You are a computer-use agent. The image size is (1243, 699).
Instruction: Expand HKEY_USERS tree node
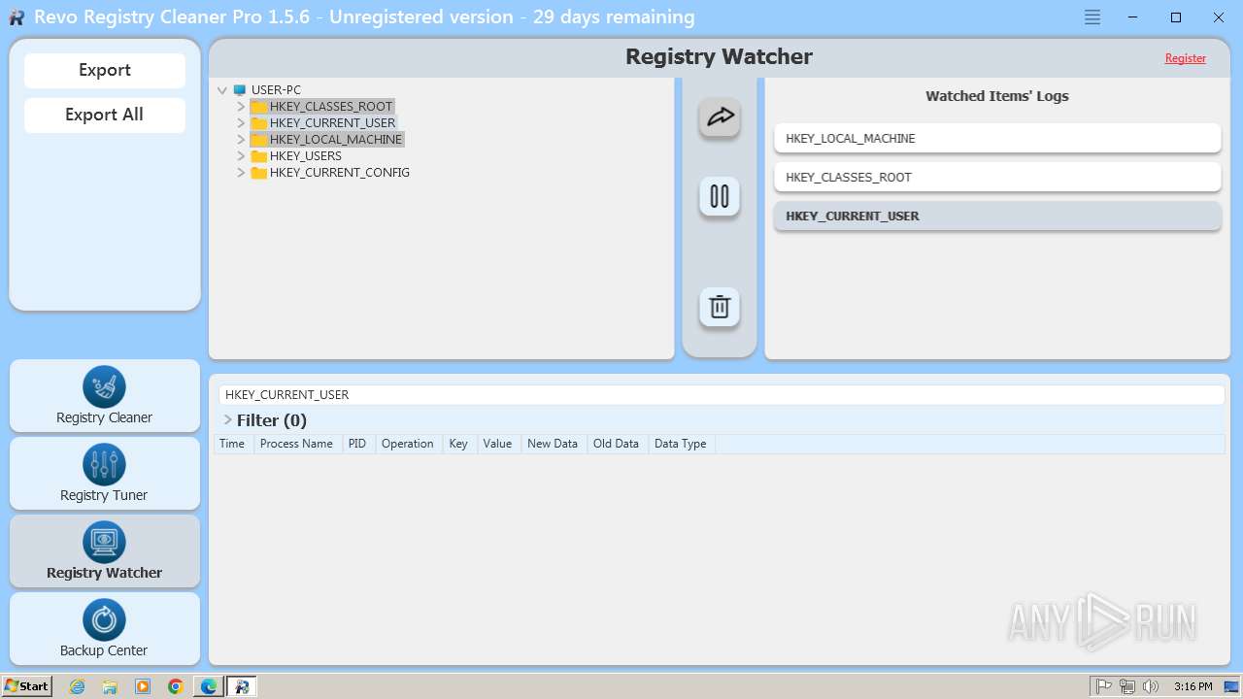[x=241, y=156]
